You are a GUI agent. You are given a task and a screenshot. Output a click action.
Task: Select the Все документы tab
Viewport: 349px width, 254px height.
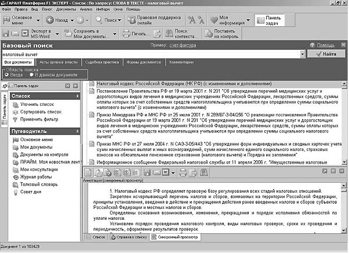point(18,62)
